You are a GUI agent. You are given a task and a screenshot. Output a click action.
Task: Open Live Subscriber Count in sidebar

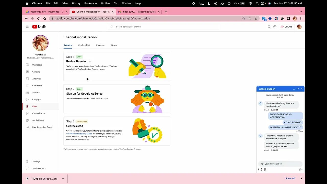pos(42,127)
